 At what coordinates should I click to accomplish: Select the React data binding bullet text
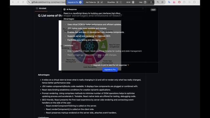coord(76,90)
